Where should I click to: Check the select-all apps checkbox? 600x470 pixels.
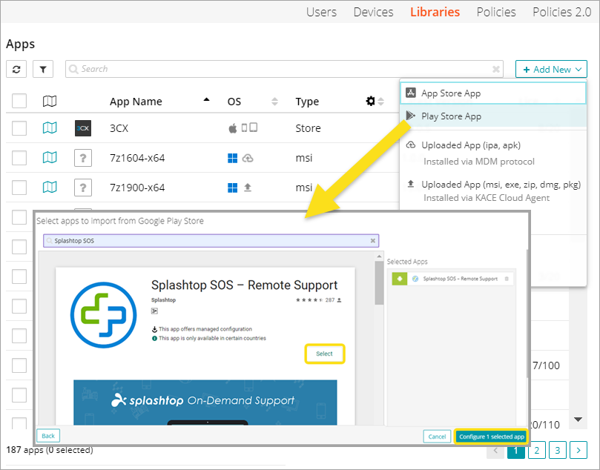click(x=19, y=101)
